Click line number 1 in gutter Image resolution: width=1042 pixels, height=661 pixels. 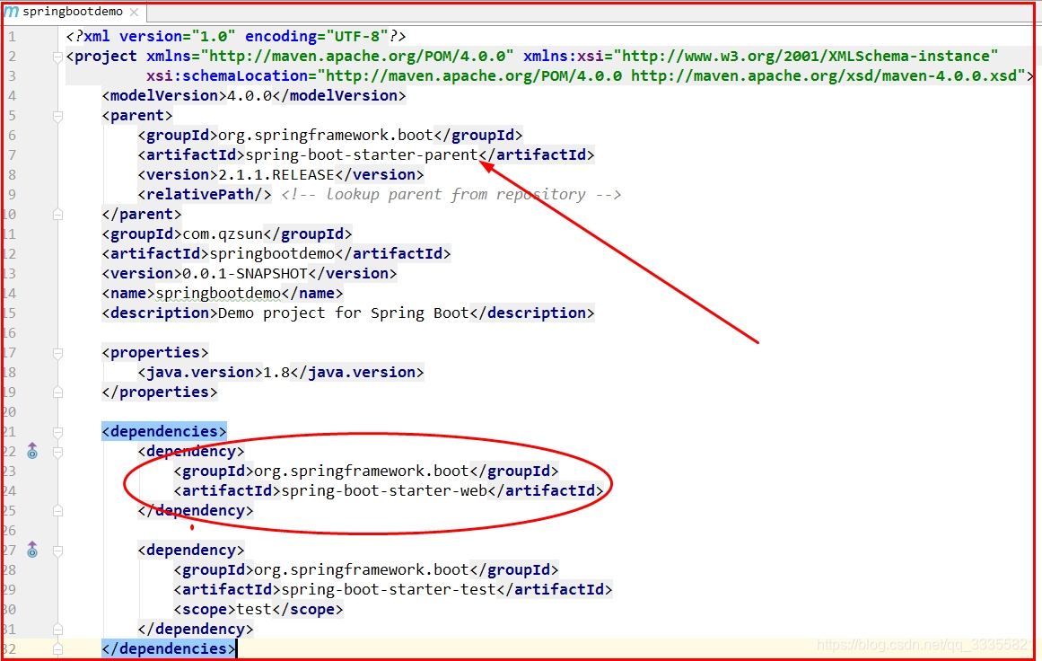coord(12,37)
